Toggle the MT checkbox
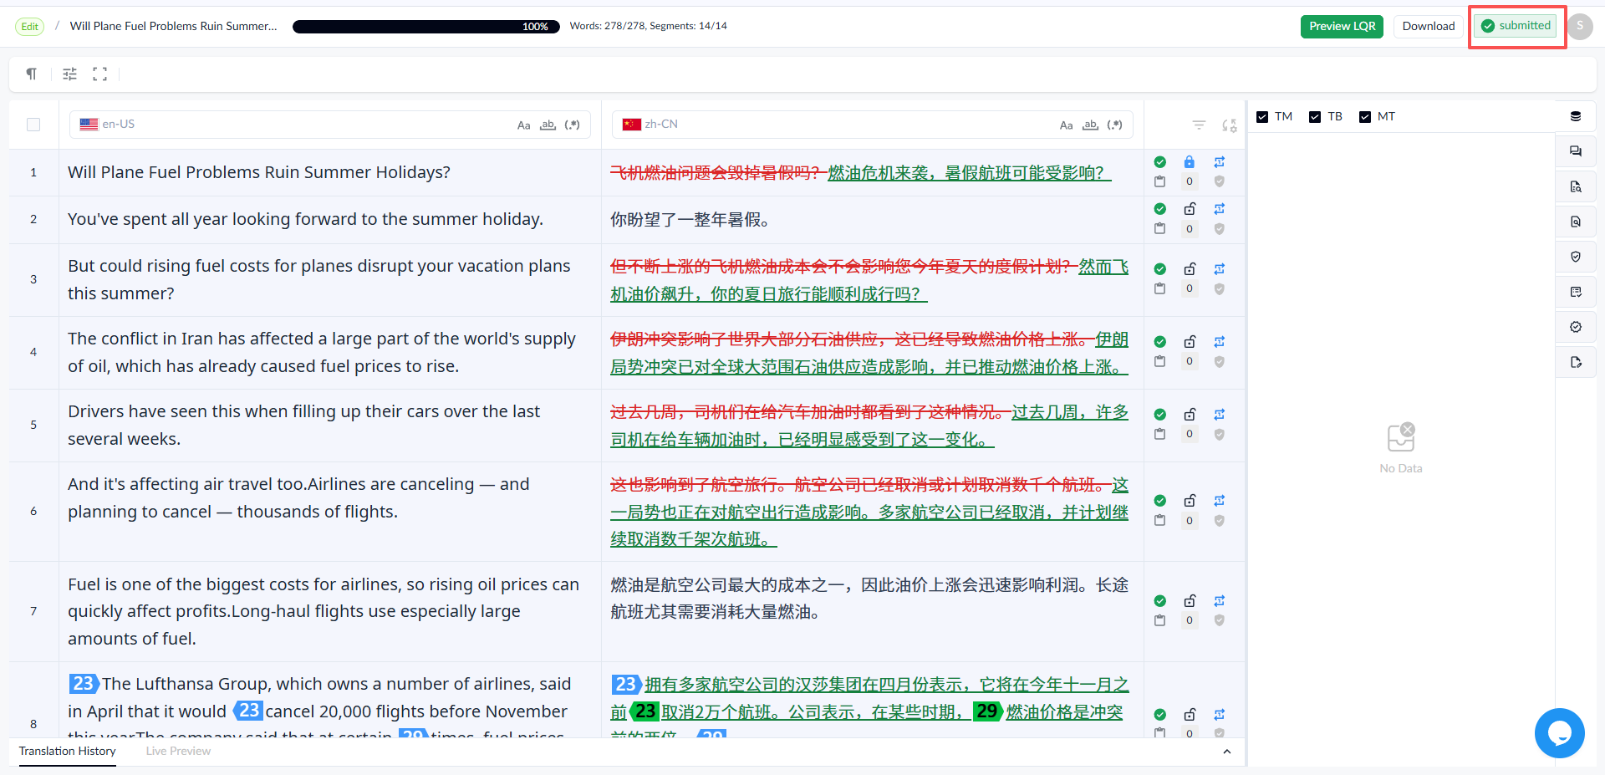 point(1365,117)
